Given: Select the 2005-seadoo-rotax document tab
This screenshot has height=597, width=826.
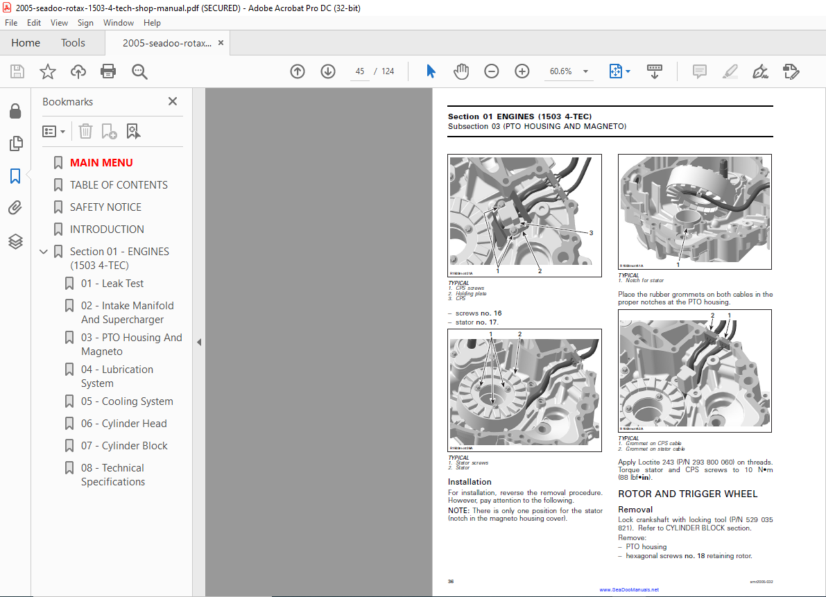Looking at the screenshot, I should [167, 43].
